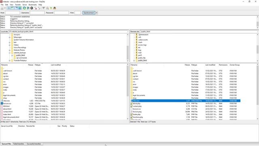Open the Edit menu
259x146 pixels.
[x=6, y=5]
